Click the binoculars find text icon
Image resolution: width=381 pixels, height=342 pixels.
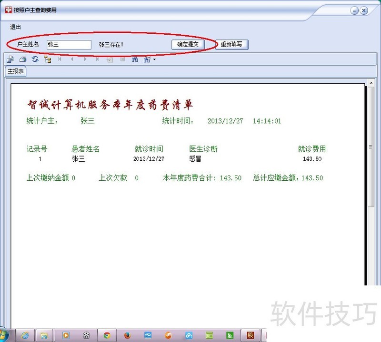click(x=135, y=59)
